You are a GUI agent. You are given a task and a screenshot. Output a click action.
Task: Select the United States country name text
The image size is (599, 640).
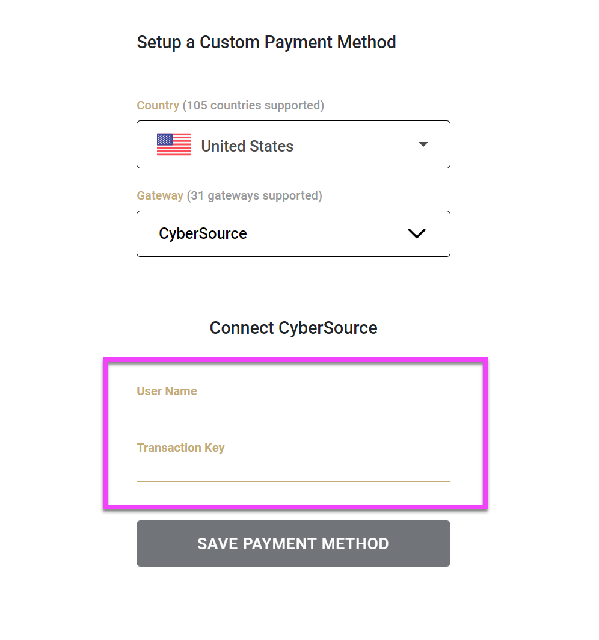[x=247, y=146]
